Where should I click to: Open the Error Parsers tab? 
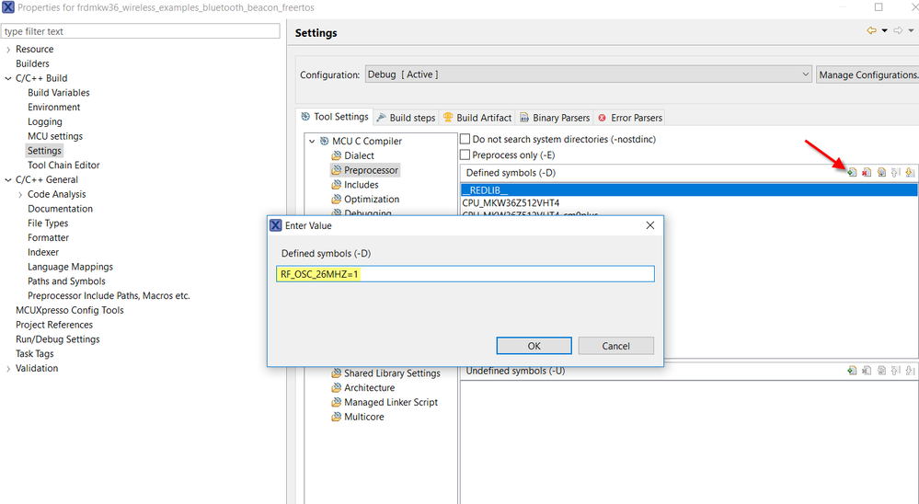(x=629, y=118)
